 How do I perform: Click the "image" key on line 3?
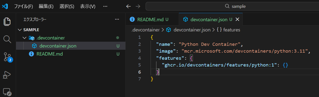coord(166,51)
